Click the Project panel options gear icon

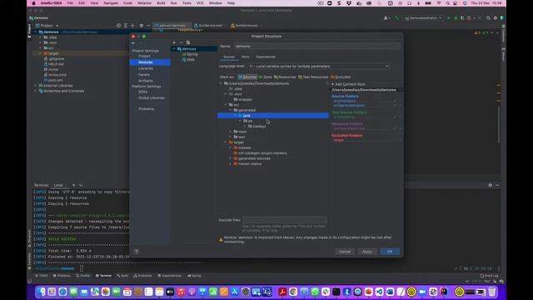[x=141, y=26]
